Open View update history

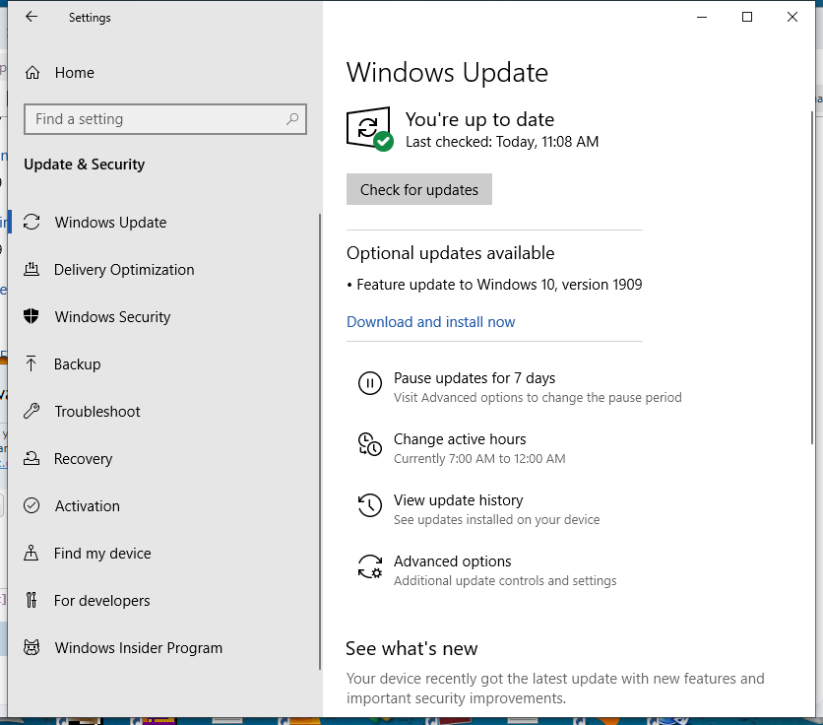[458, 499]
